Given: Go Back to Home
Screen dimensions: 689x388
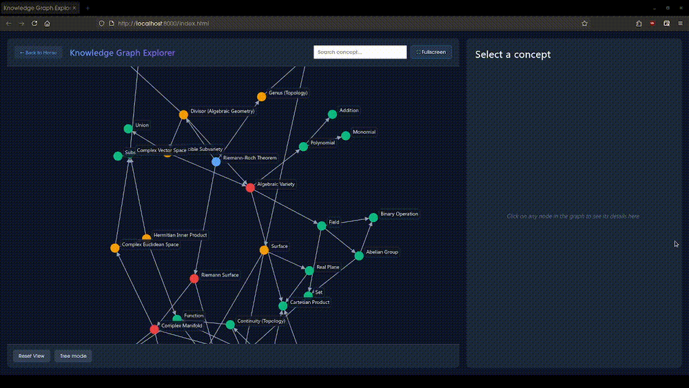Looking at the screenshot, I should (38, 53).
